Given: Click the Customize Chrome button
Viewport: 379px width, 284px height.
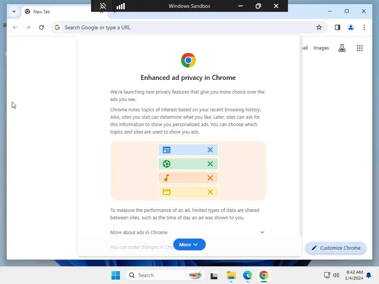Looking at the screenshot, I should coord(336,248).
